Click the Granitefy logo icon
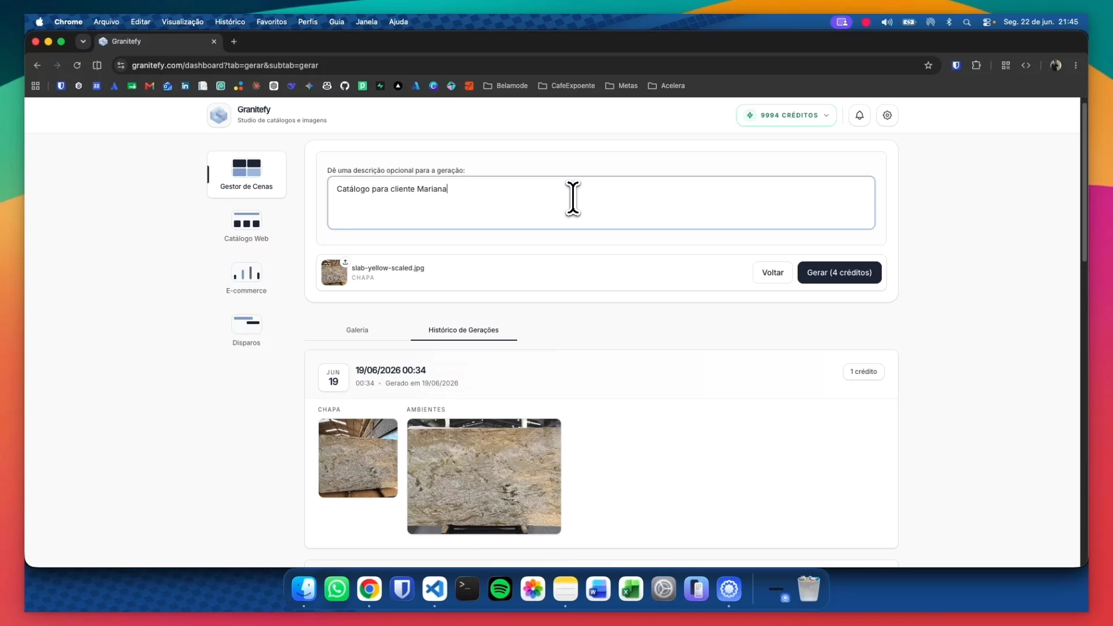 pyautogui.click(x=219, y=115)
